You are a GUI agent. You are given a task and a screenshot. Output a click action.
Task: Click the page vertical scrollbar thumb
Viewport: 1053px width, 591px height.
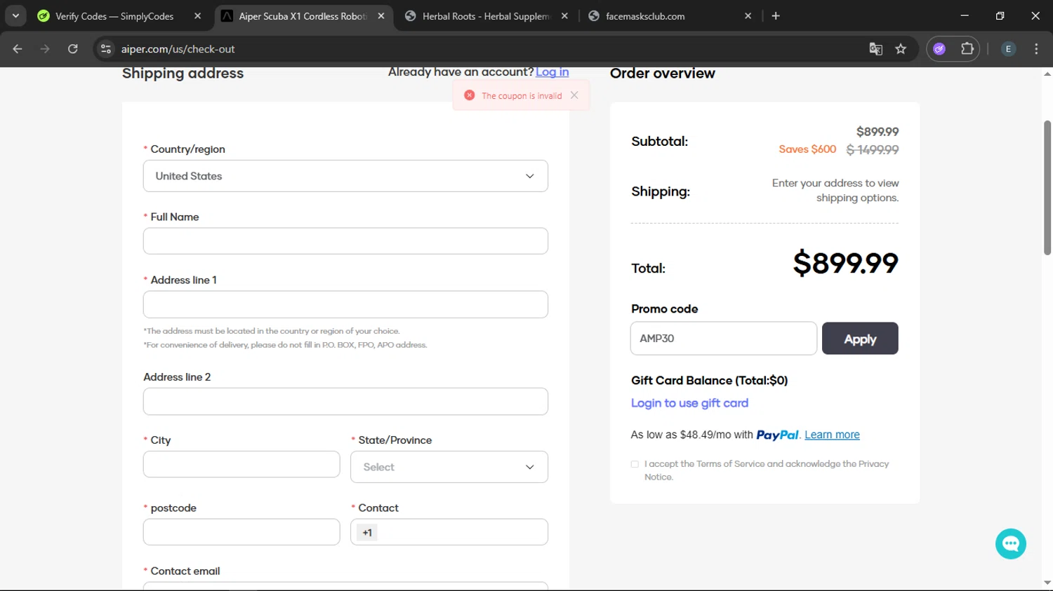point(1047,187)
